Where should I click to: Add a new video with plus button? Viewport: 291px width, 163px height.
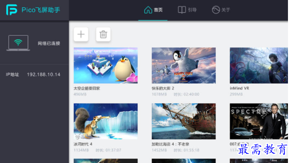(81, 34)
